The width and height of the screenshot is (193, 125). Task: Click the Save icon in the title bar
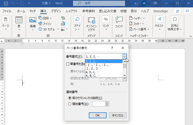click(6, 3)
